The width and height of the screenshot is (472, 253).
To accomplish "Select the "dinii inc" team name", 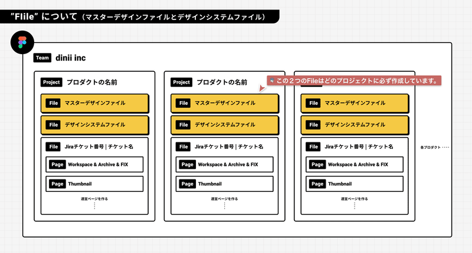I will coord(70,58).
